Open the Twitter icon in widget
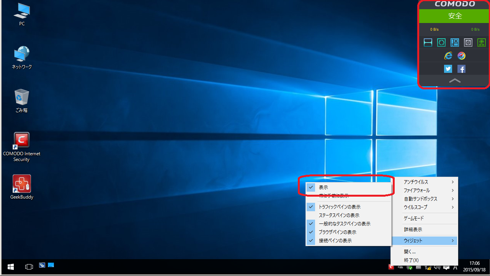The height and width of the screenshot is (276, 490). [448, 69]
